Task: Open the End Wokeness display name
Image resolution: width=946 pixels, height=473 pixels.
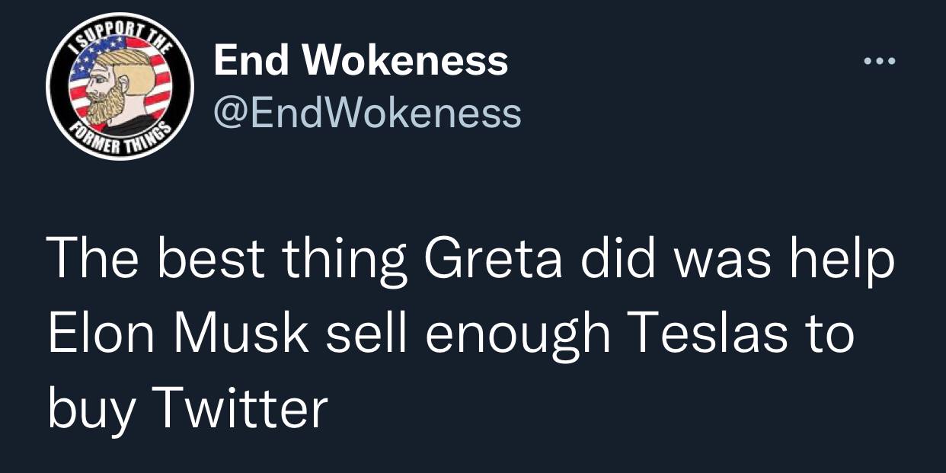Action: point(360,60)
